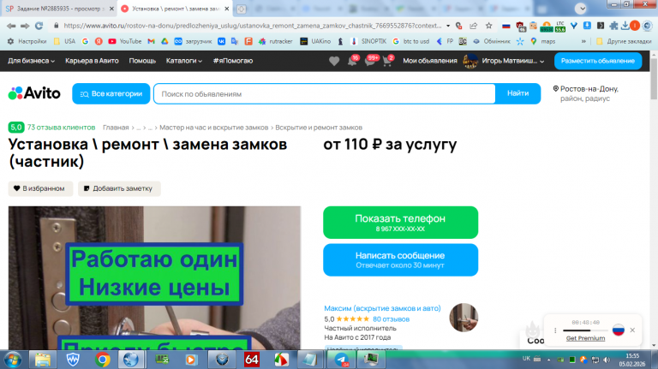This screenshot has height=369, width=658.
Task: Open the uBlock shield extension icon
Action: pos(520,27)
